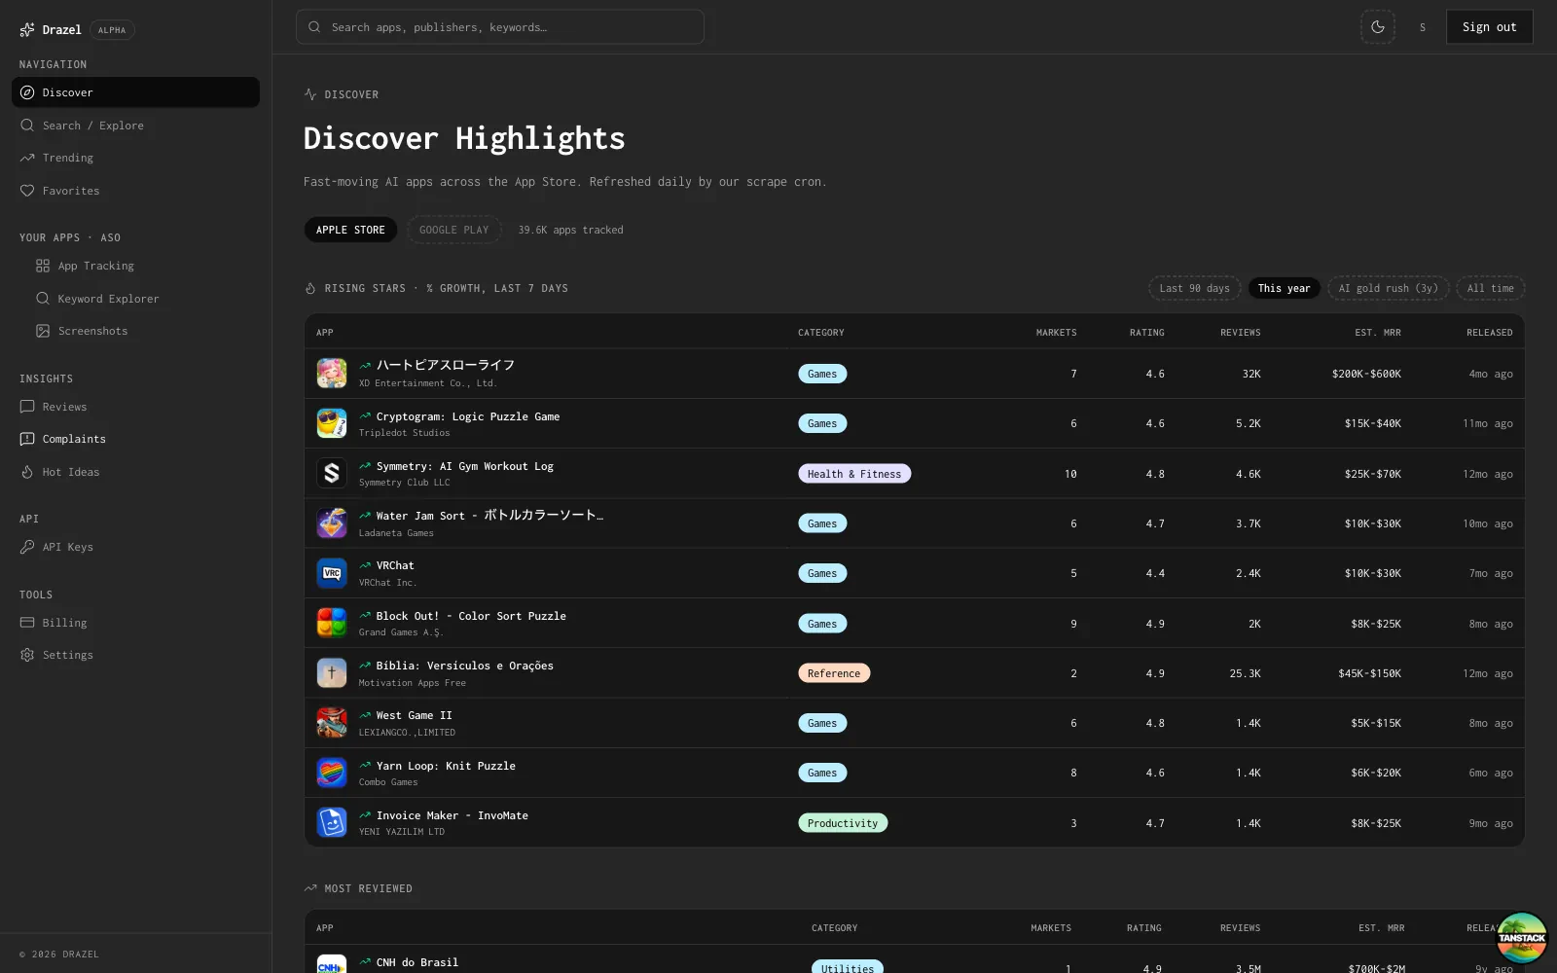The image size is (1557, 973).
Task: Click the Yarn Loop app icon
Action: click(x=332, y=773)
